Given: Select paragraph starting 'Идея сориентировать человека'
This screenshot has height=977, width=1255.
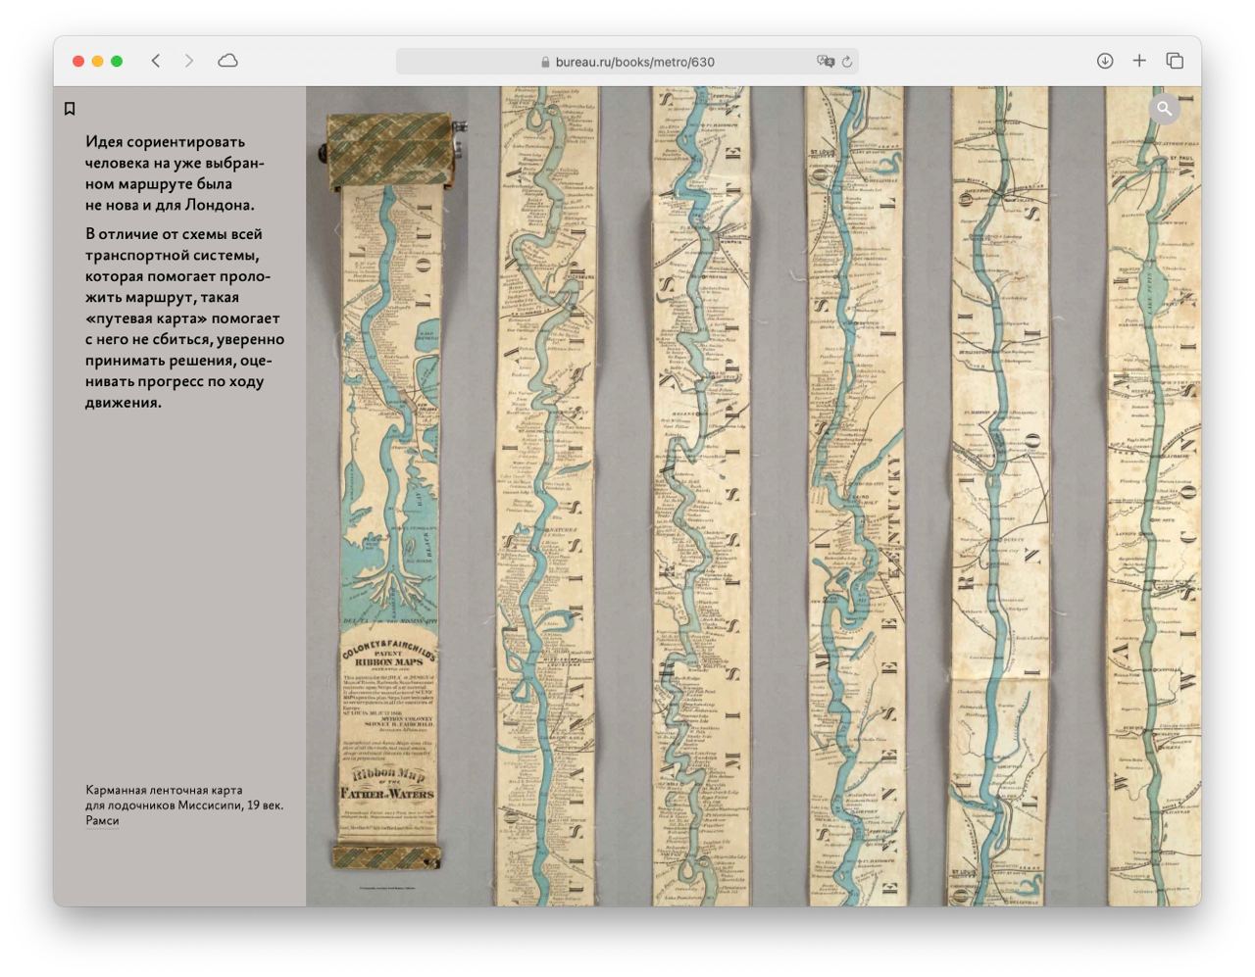Looking at the screenshot, I should point(175,173).
